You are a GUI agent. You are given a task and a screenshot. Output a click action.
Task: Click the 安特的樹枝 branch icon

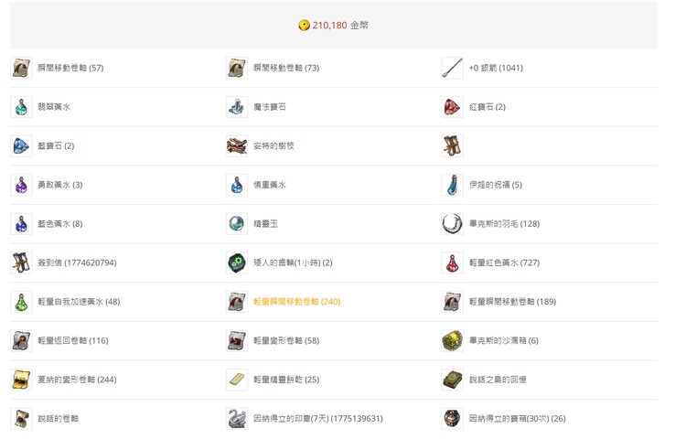point(237,146)
